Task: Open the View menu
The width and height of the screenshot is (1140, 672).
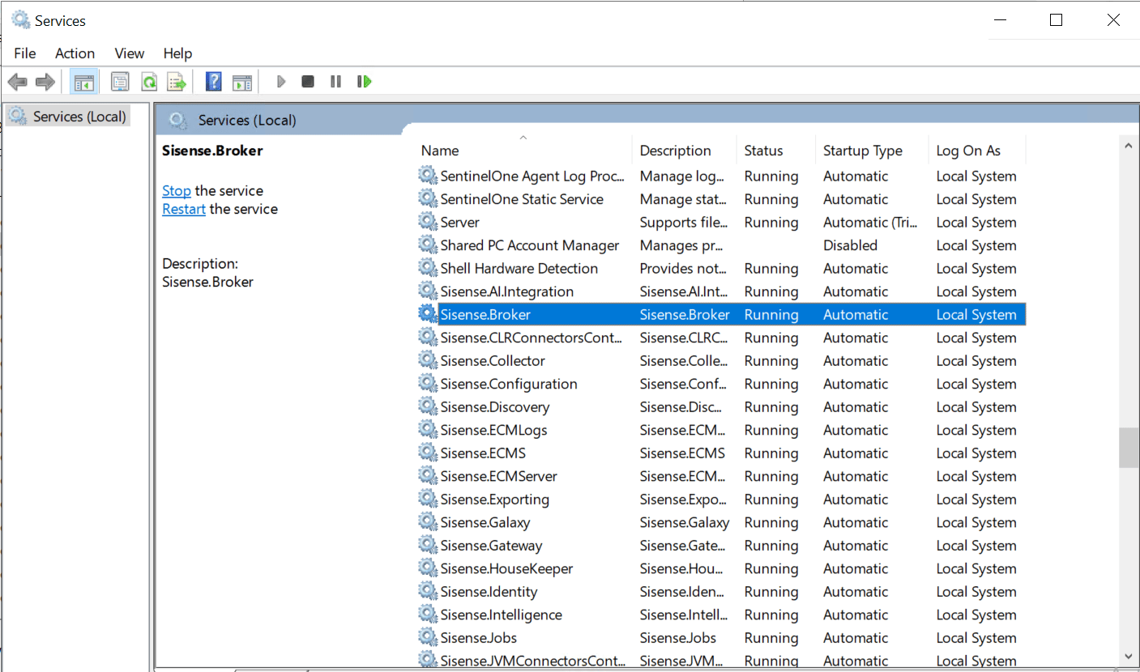Action: click(130, 53)
